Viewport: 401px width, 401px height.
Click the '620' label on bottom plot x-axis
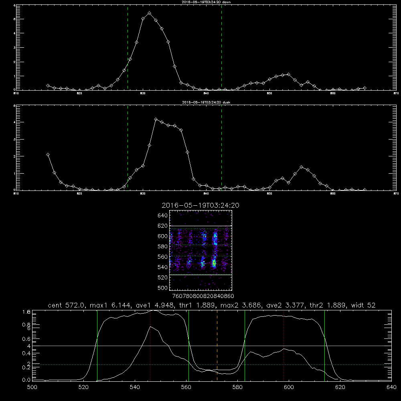pos(340,387)
